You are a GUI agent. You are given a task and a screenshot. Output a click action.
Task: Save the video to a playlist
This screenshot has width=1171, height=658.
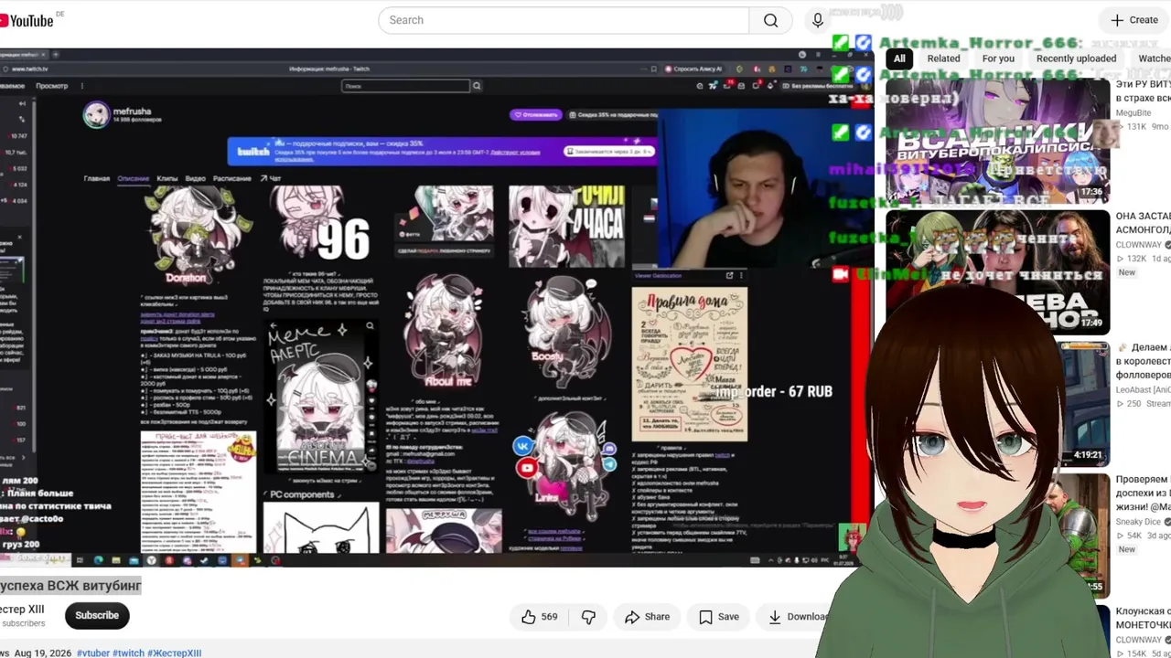719,617
